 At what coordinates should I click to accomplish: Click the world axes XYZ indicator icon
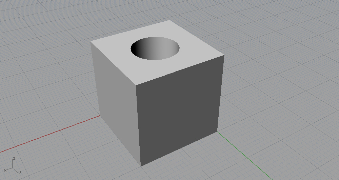13,166
